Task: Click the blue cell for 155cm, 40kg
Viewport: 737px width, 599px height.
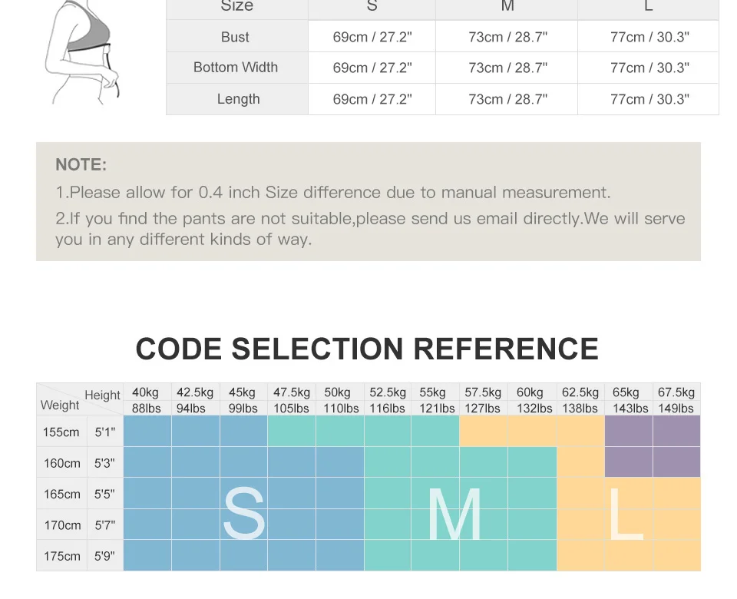Action: [x=147, y=432]
